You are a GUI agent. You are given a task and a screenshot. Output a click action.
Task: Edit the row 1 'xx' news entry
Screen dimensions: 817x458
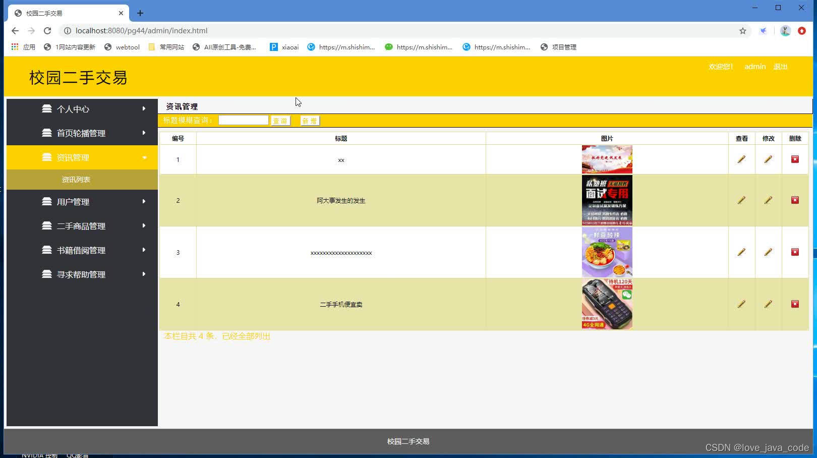pos(768,159)
